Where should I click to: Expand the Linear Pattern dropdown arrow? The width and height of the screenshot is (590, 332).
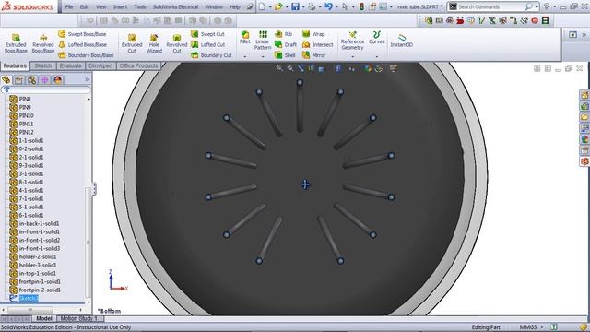(x=263, y=57)
